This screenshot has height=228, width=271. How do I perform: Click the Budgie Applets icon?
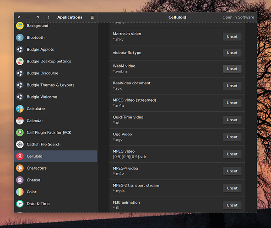click(x=20, y=49)
